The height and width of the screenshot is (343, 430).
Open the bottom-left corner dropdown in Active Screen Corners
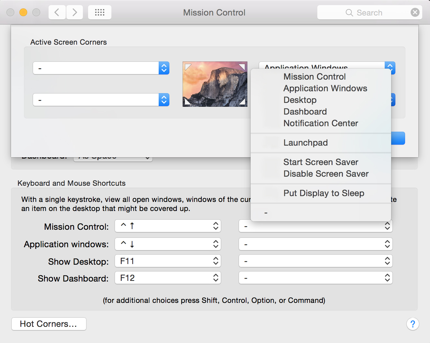101,100
